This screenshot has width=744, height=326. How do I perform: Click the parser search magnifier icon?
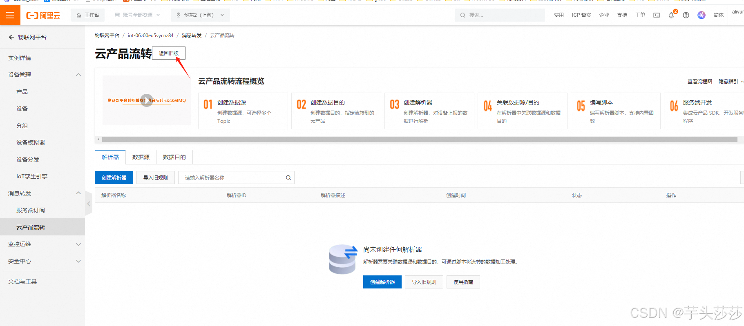pyautogui.click(x=288, y=177)
